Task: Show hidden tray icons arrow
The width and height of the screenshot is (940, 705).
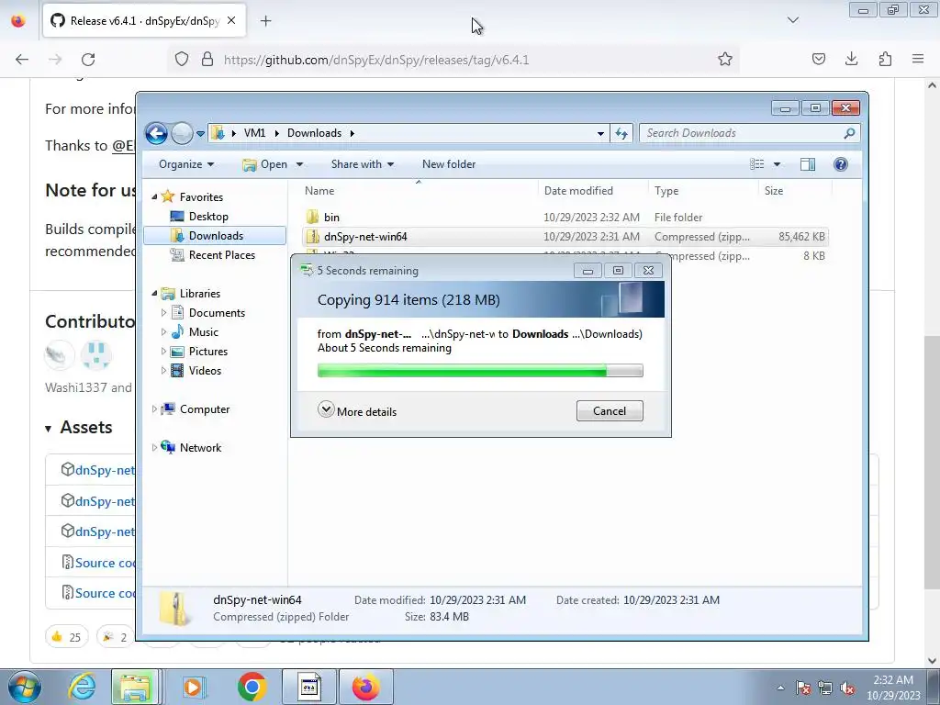Action: pos(780,688)
